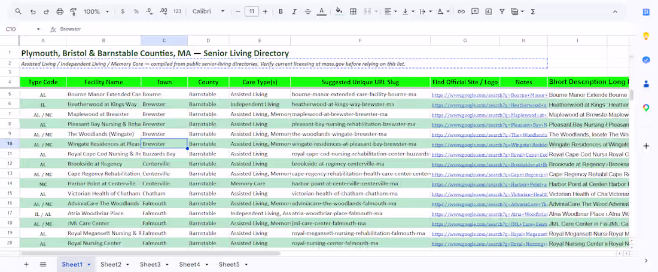This screenshot has height=272, width=658.
Task: Select column F header
Action: coord(360,41)
